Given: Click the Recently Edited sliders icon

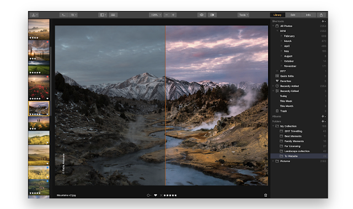Looking at the screenshot, I should (277, 91).
